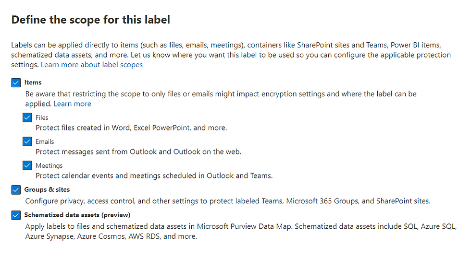Uncheck Schematized data assets checkbox

16,215
